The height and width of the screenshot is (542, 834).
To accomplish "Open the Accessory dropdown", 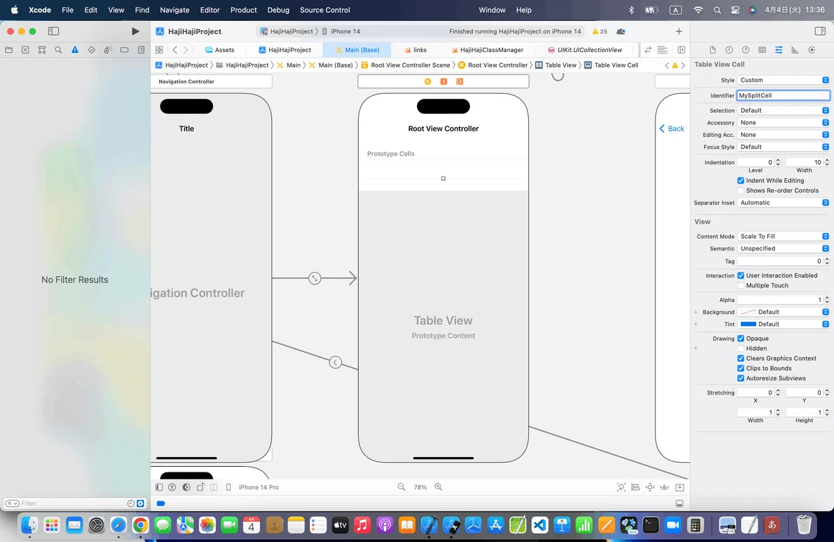I will point(783,122).
